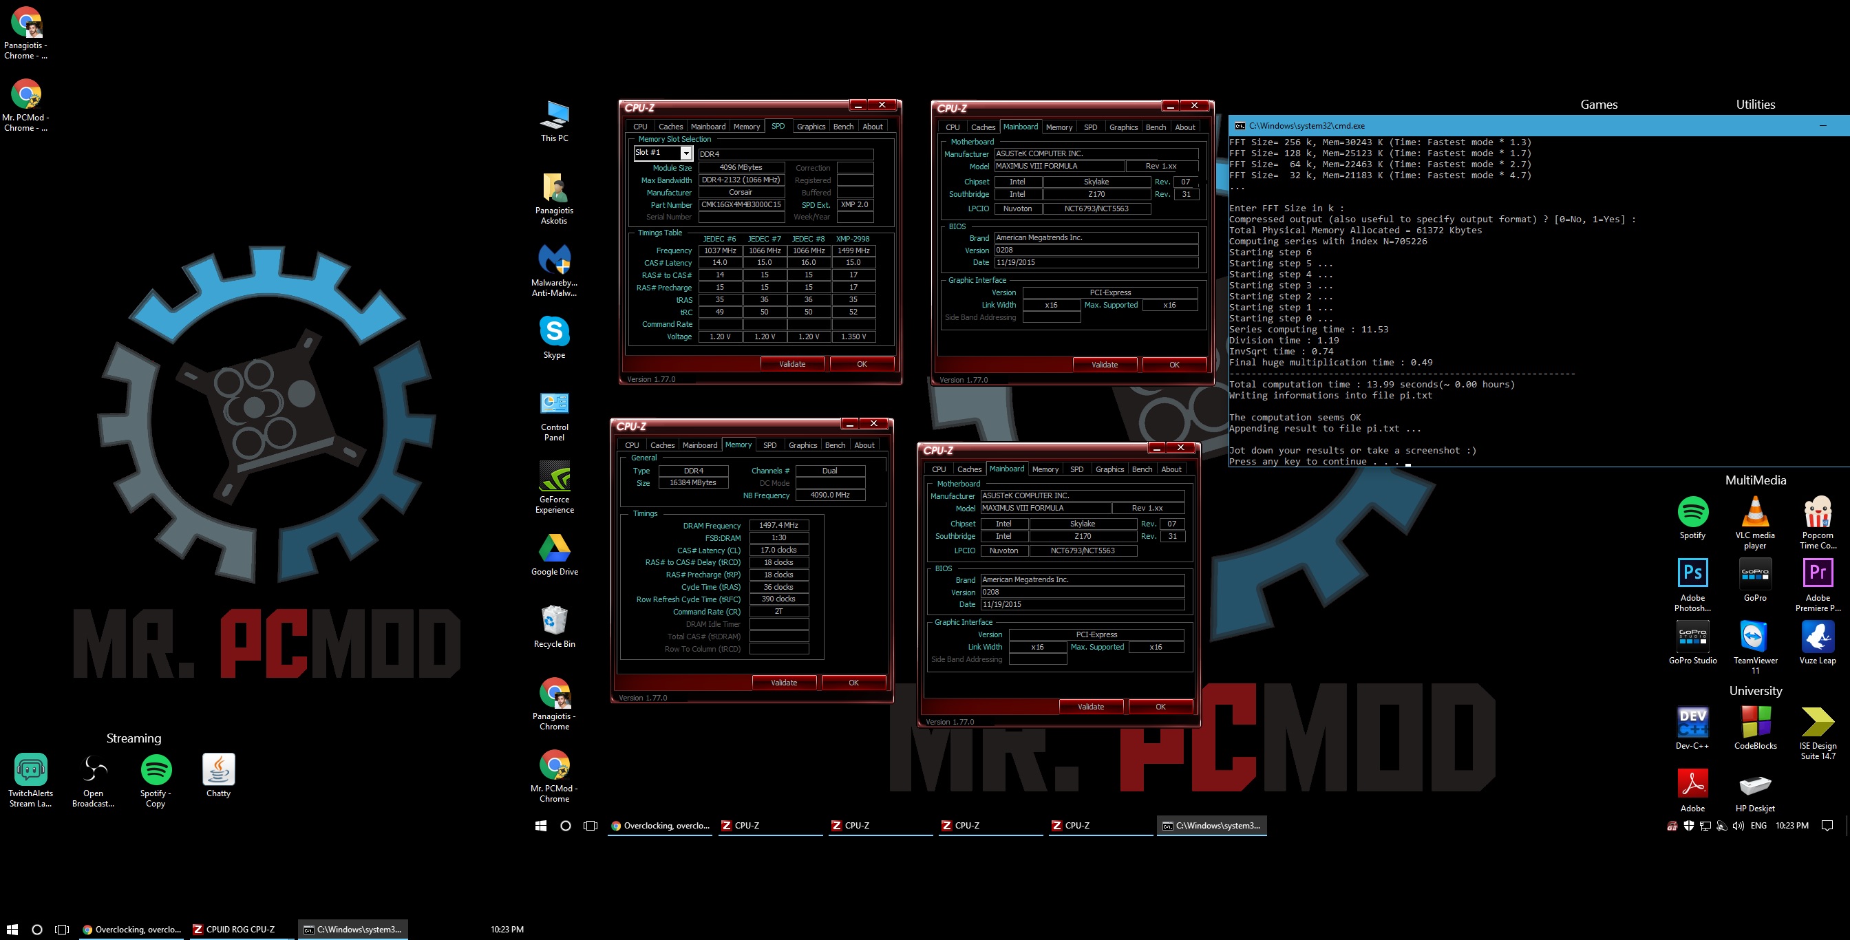1850x940 pixels.
Task: Select Mainboard tab in the Memory window
Action: coord(699,445)
